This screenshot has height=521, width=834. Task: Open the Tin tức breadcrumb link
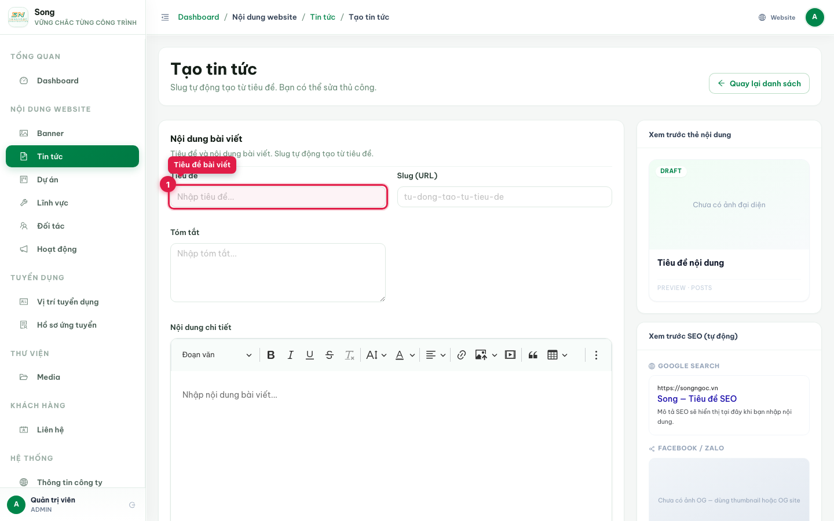click(x=323, y=17)
